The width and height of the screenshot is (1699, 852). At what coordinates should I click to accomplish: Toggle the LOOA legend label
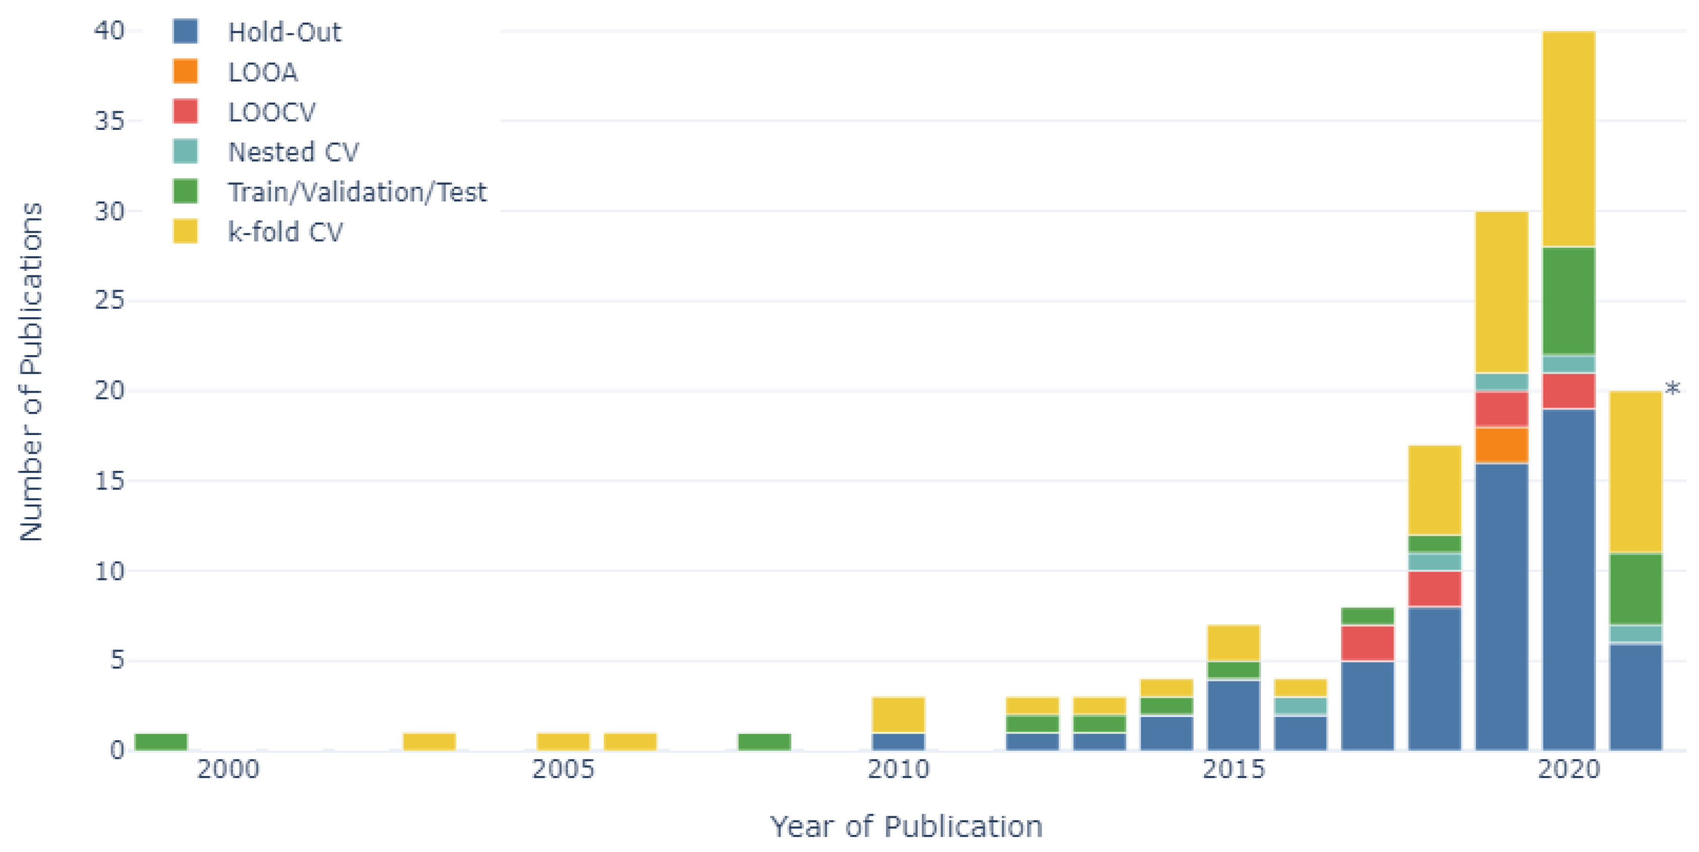pyautogui.click(x=263, y=72)
